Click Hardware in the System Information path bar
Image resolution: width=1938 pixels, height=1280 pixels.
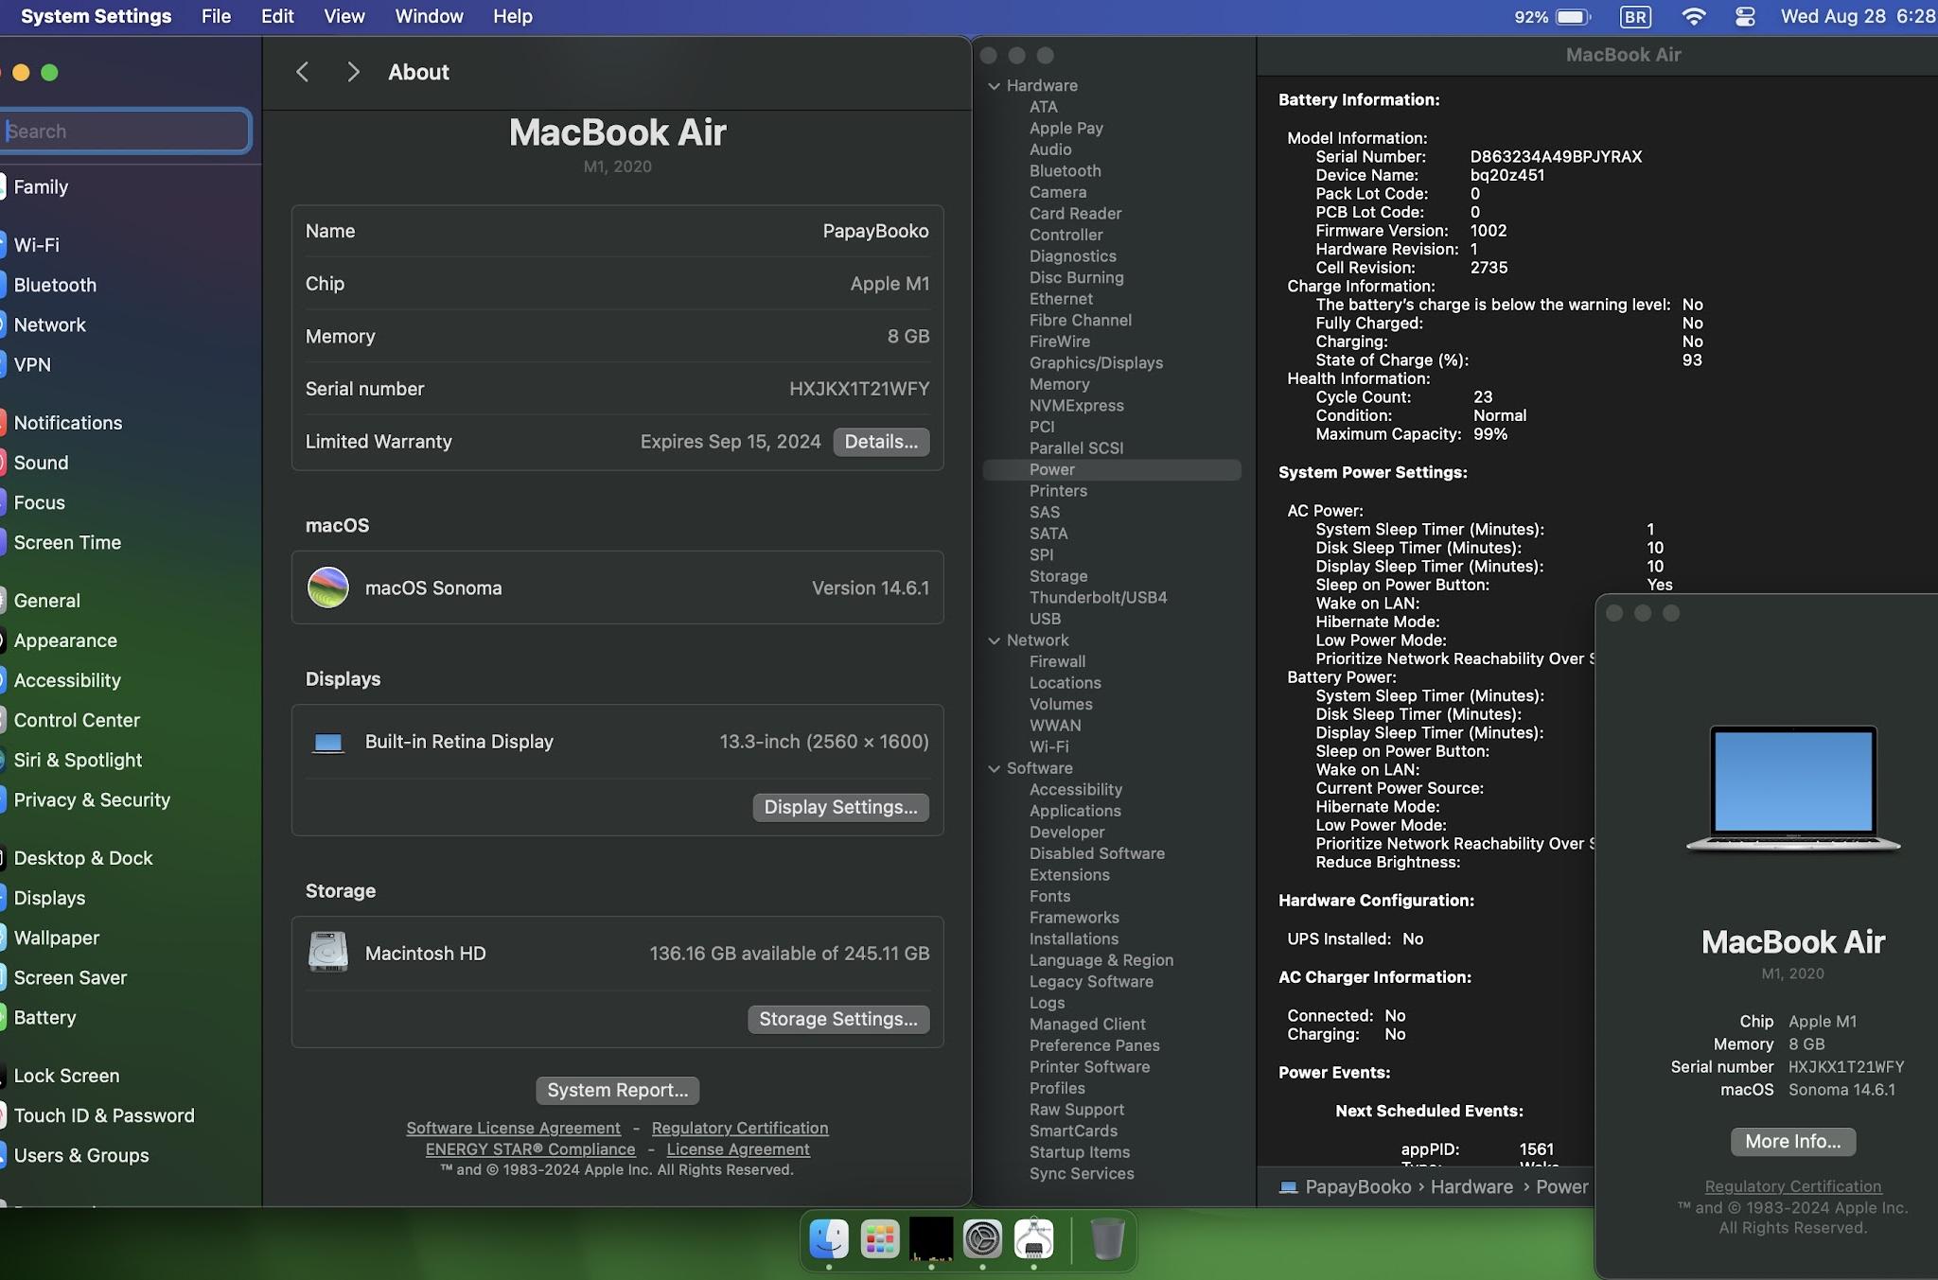tap(1471, 1187)
